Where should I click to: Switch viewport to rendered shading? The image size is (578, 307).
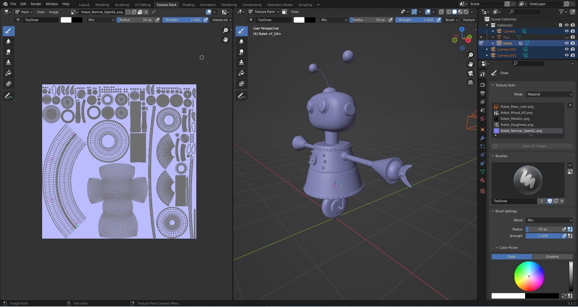tap(466, 12)
